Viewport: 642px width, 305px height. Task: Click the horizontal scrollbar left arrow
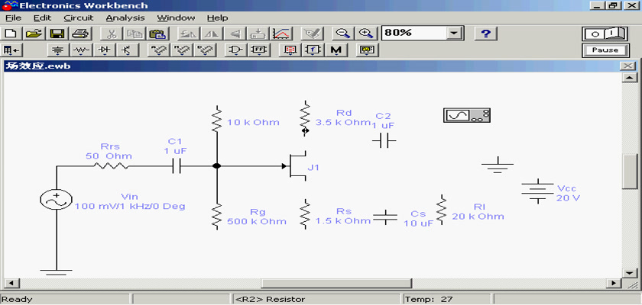pos(11,283)
